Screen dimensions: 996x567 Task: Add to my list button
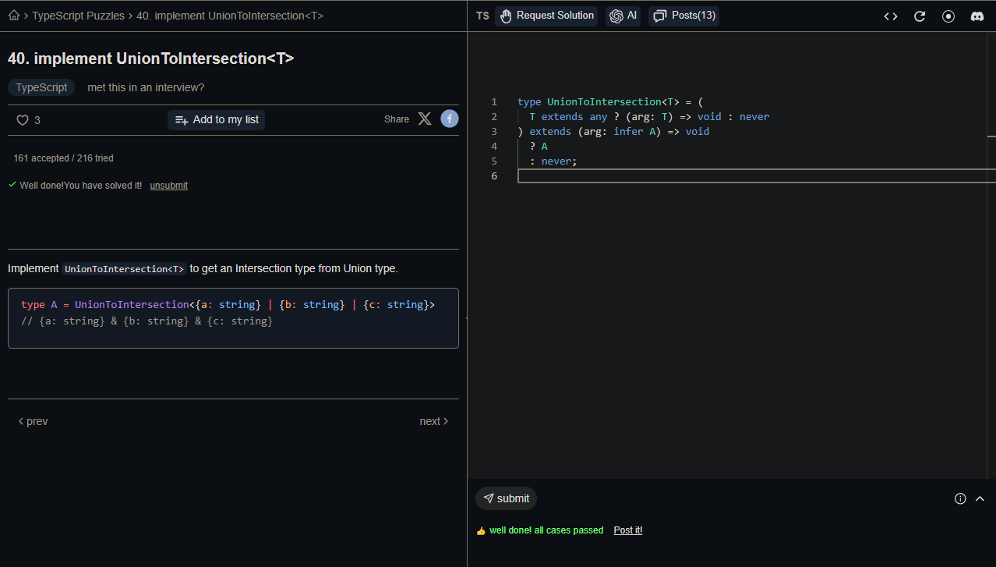(217, 120)
